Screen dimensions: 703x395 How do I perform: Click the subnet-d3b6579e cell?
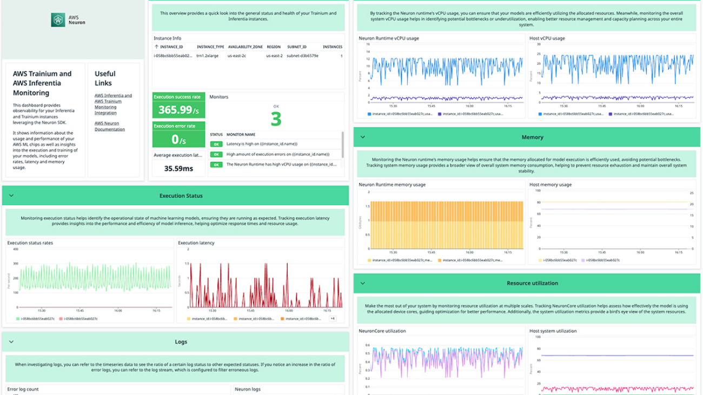[x=302, y=56]
